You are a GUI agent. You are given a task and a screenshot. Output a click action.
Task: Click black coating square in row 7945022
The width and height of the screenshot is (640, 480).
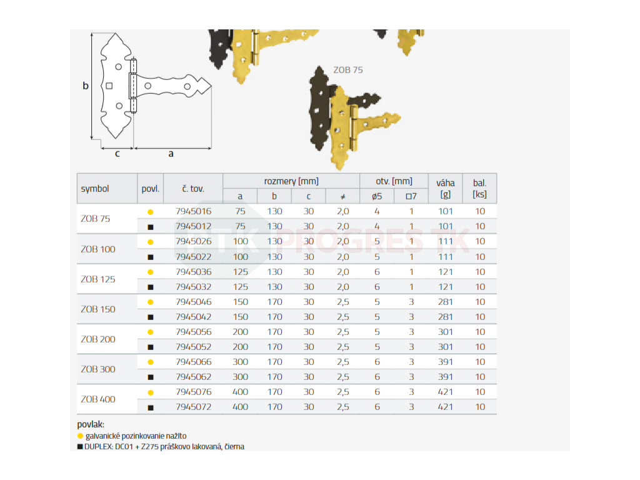pos(151,257)
